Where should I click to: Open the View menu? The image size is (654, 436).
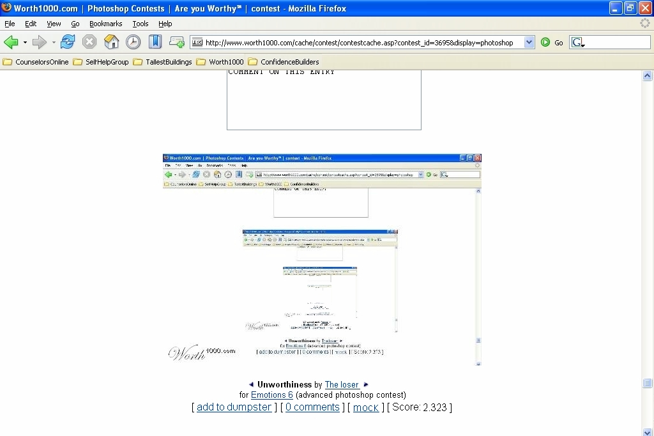point(54,24)
